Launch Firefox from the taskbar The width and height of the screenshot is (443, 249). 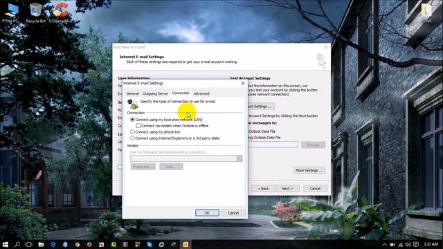89,244
